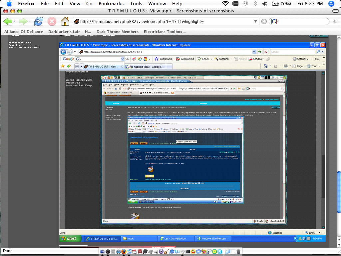Open Finder from the Dock
This screenshot has height=256, width=341.
[102, 252]
